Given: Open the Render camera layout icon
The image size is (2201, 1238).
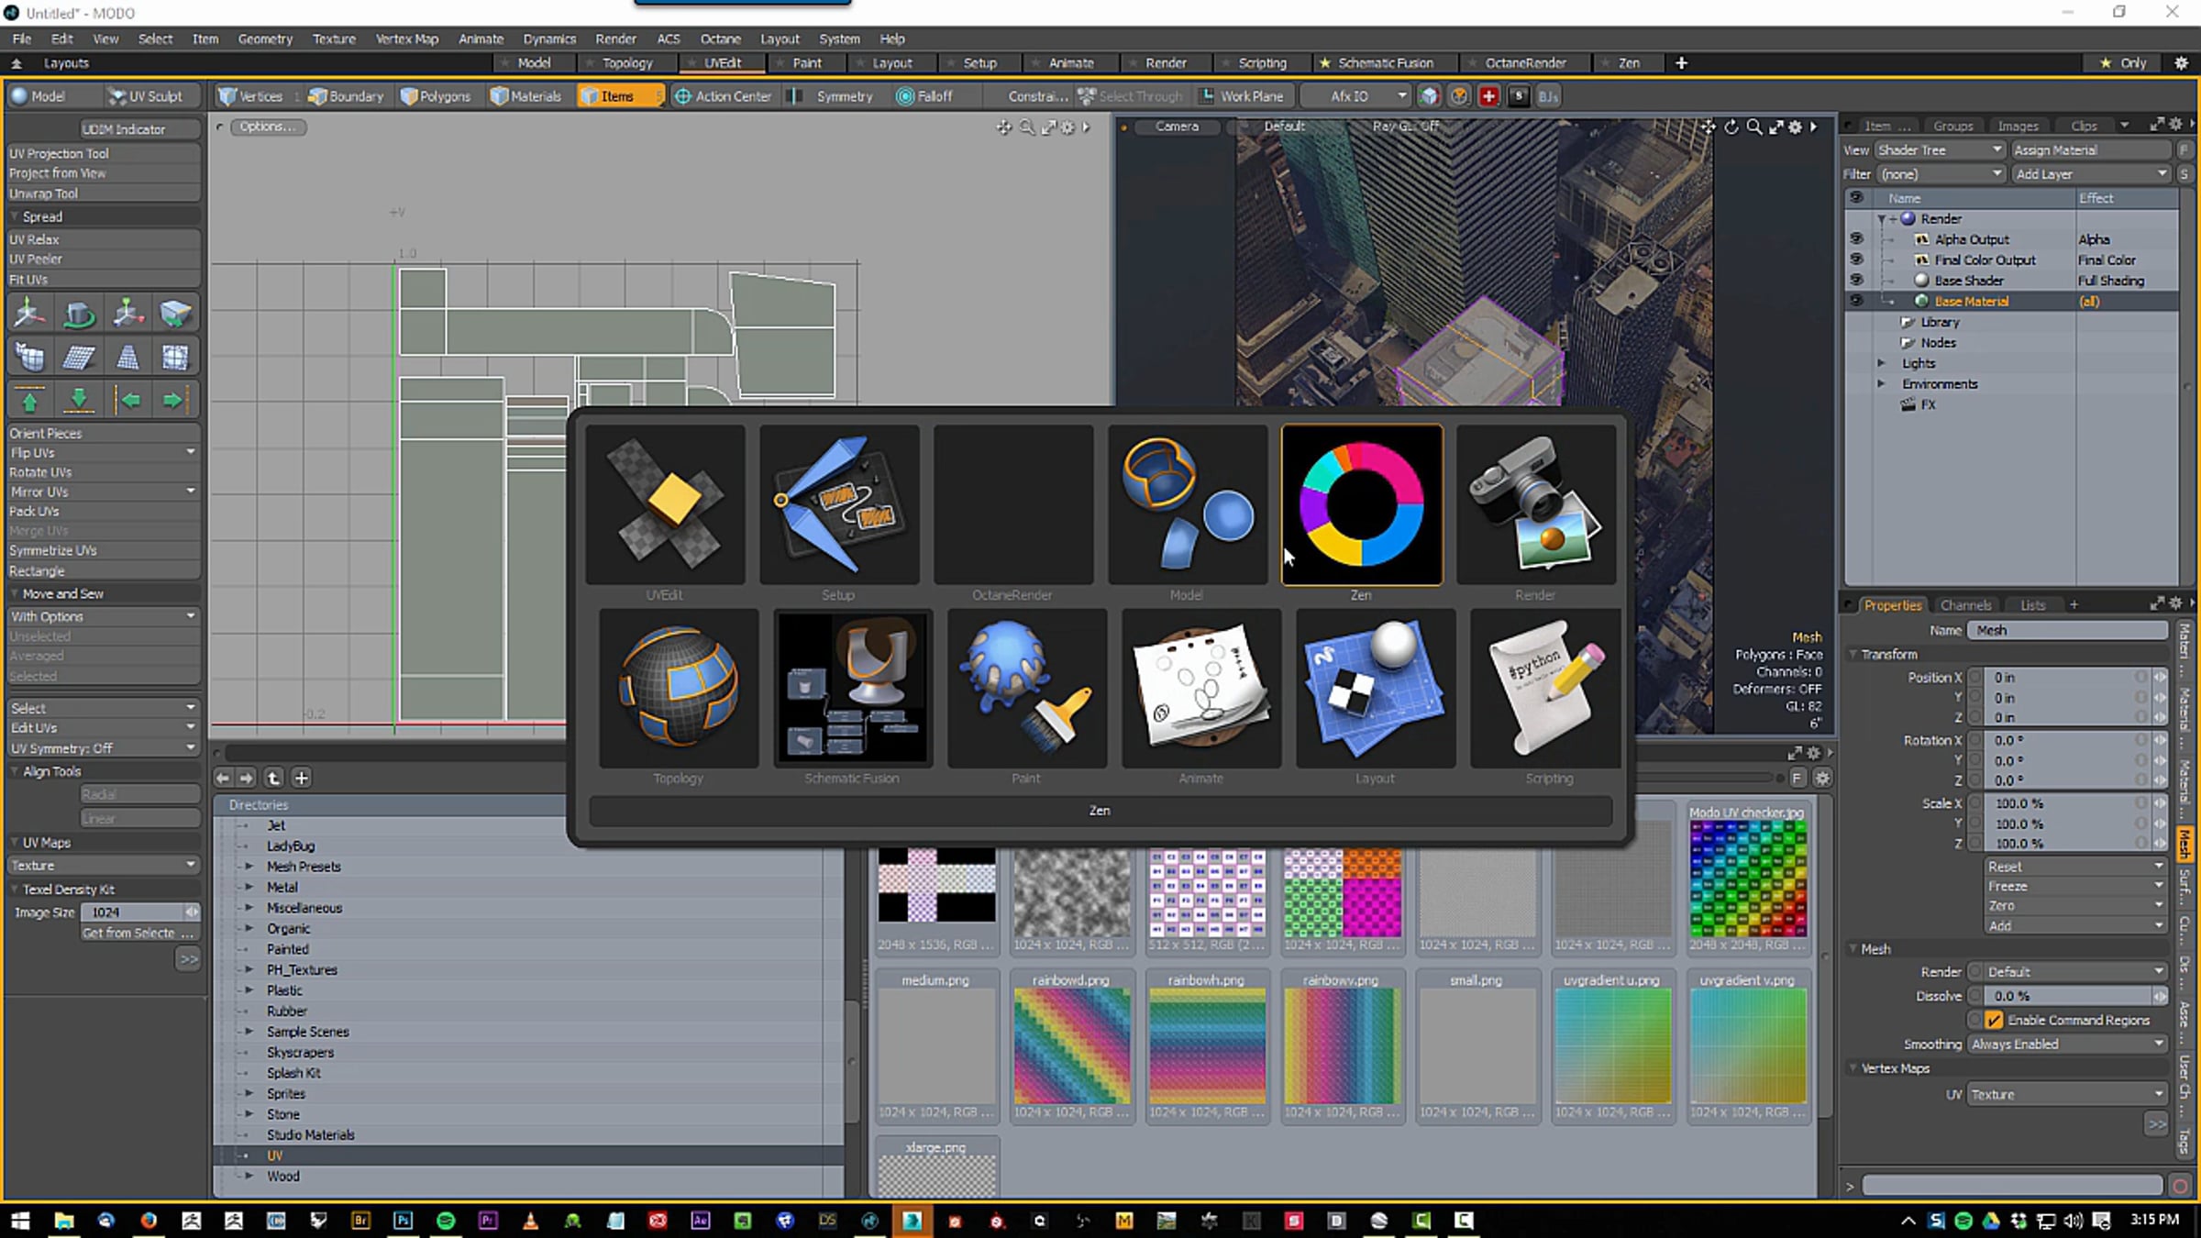Looking at the screenshot, I should click(1535, 505).
